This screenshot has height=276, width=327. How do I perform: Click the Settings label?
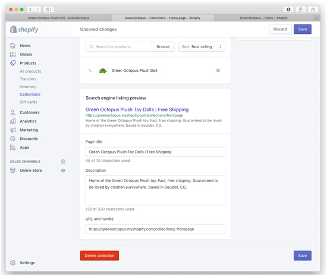point(27,263)
